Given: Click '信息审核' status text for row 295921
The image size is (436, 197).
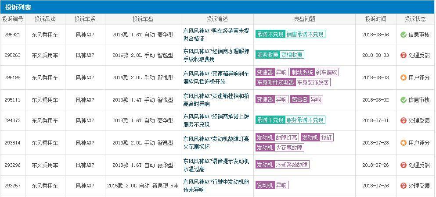Looking at the screenshot, I should point(419,35).
